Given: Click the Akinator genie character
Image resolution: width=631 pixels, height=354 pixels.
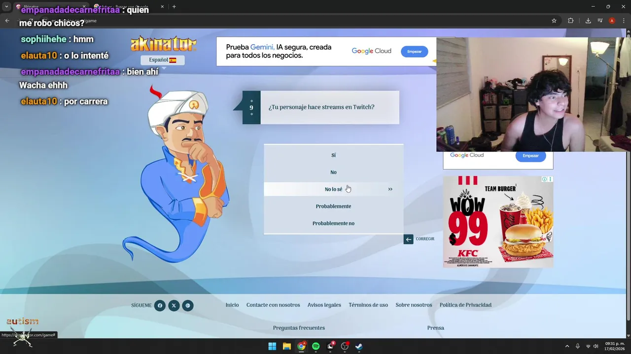Looking at the screenshot, I should [x=176, y=175].
